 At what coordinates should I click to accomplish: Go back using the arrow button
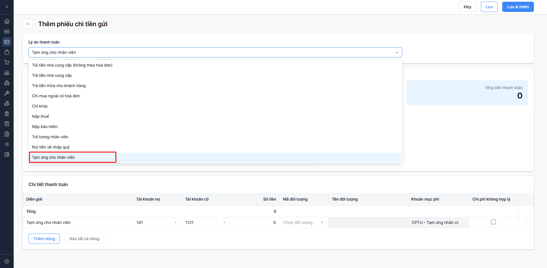[x=28, y=24]
